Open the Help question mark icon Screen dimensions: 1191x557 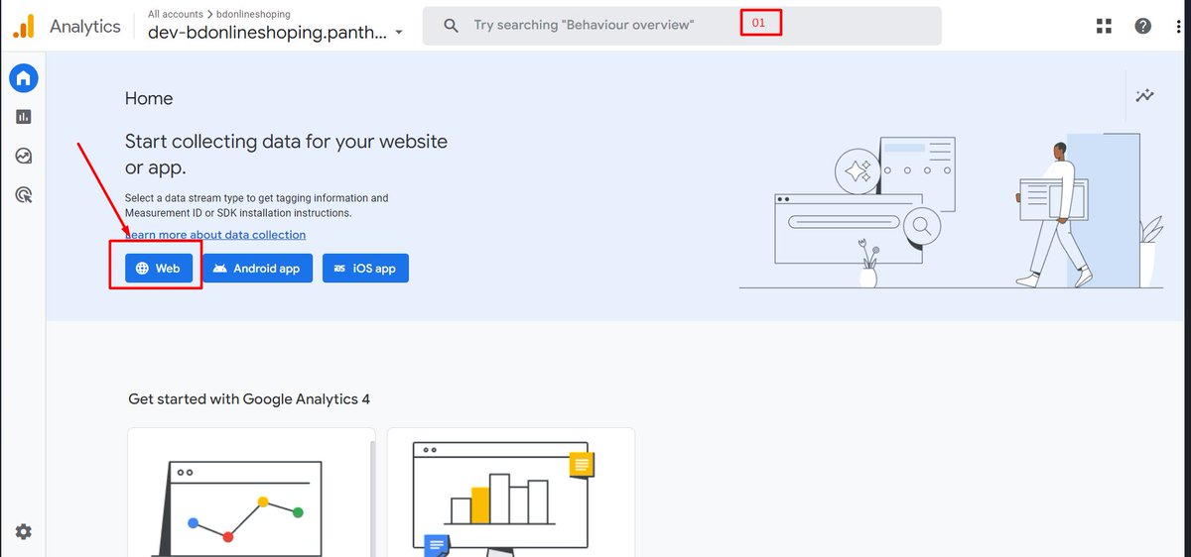click(1143, 26)
